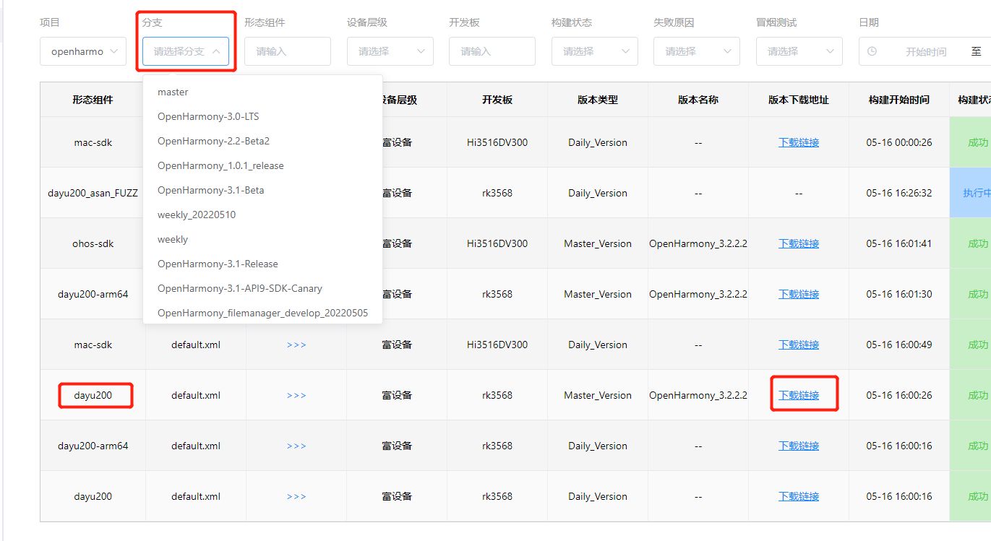Click Daily_Version in dayu200_asan_FUZZ row

coord(598,193)
